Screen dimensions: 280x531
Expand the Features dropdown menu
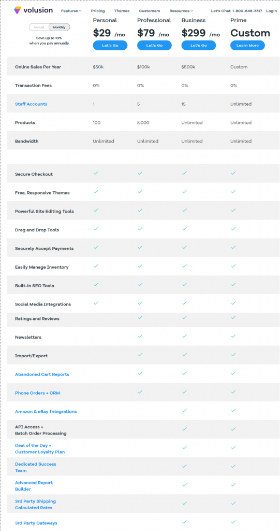[71, 11]
